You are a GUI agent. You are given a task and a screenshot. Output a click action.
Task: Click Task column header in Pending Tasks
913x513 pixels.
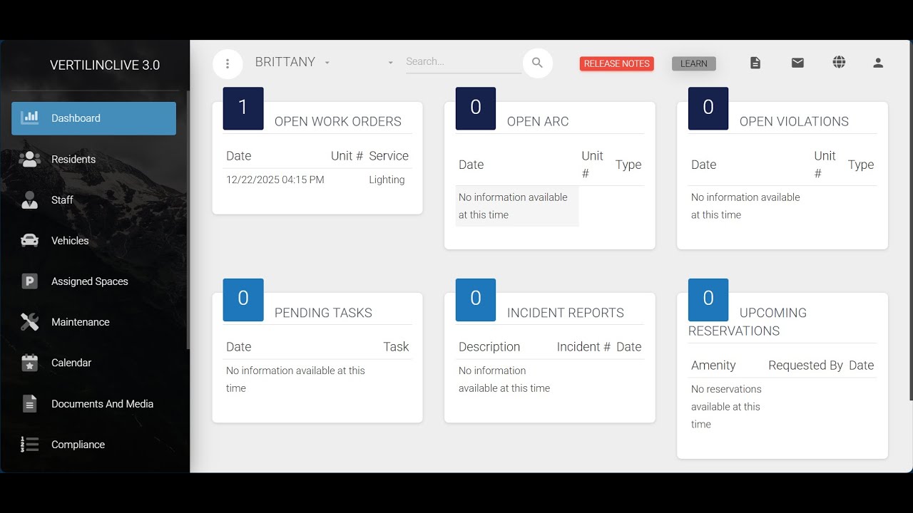pyautogui.click(x=396, y=347)
